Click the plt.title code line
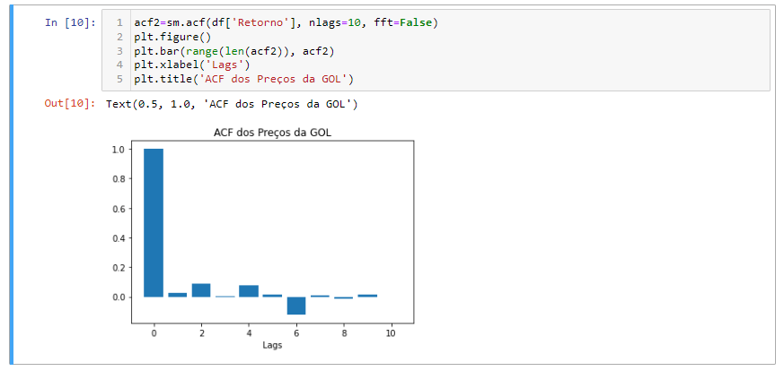The height and width of the screenshot is (371, 784). pyautogui.click(x=244, y=80)
